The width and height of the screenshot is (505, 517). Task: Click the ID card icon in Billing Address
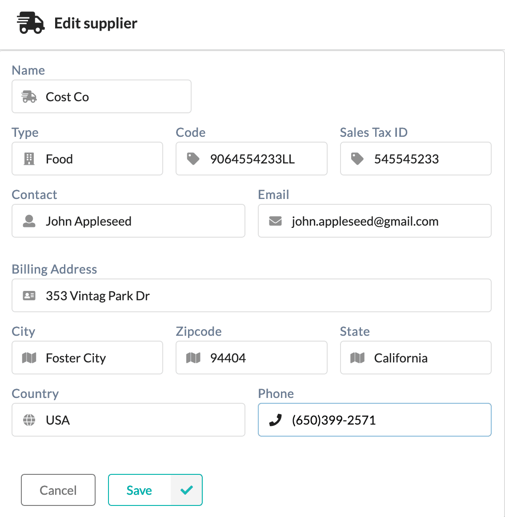coord(29,296)
